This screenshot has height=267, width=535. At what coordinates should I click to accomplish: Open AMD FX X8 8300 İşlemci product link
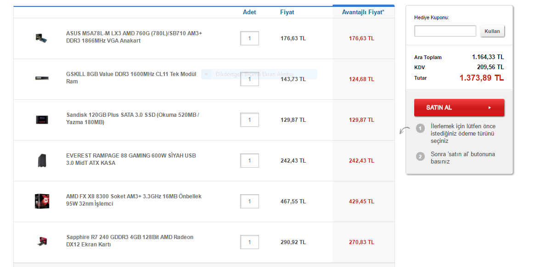tap(134, 200)
